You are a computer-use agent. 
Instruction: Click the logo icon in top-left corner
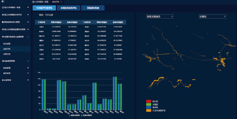(3, 2)
